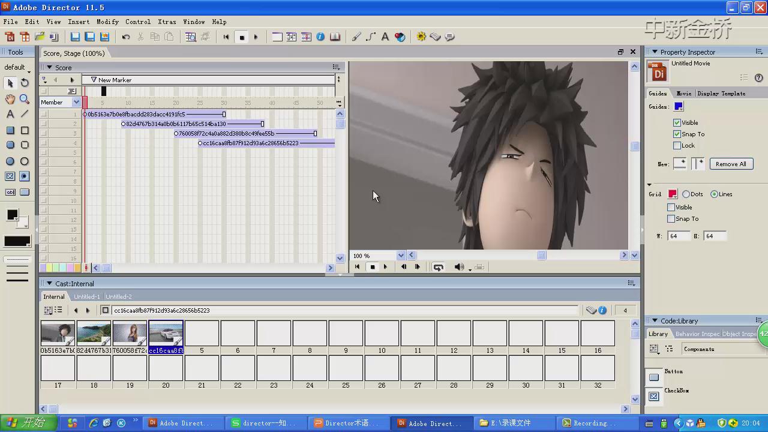Open the New Marker menu triangle
Image resolution: width=768 pixels, height=432 pixels.
94,80
